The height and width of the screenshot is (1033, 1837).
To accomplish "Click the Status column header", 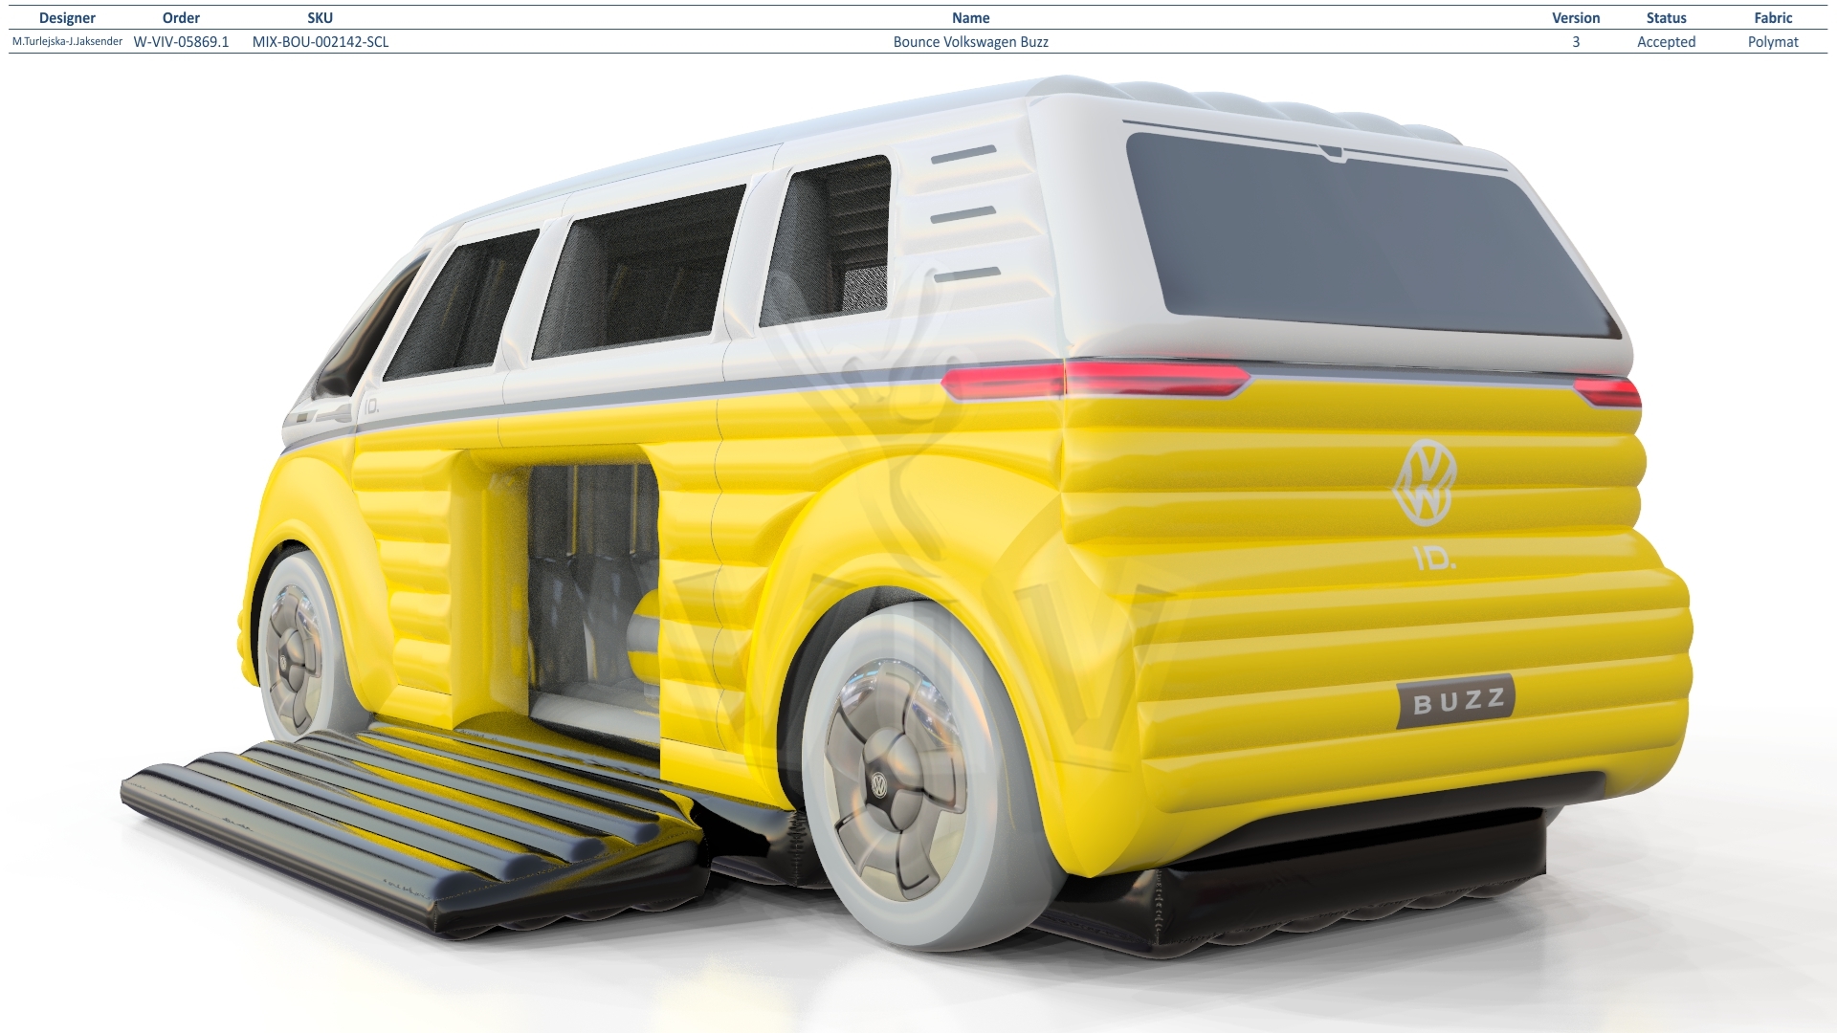I will 1666,18.
